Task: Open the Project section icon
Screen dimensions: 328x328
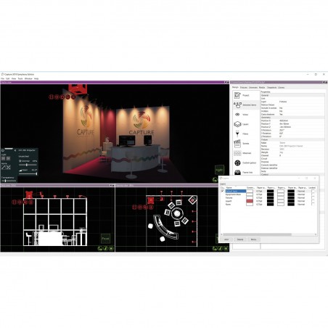Action: pyautogui.click(x=237, y=95)
